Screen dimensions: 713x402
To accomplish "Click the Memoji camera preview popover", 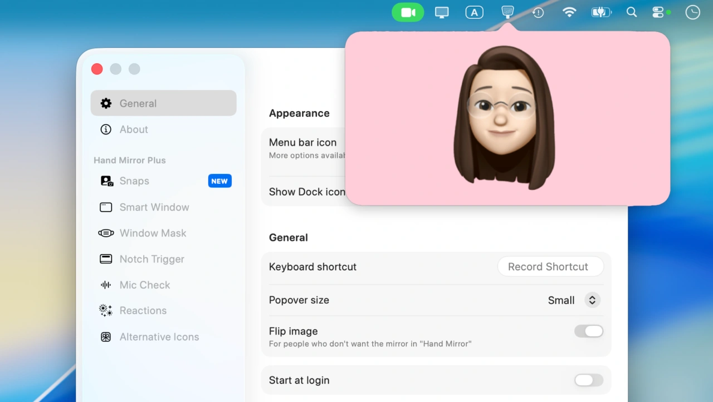I will tap(507, 118).
